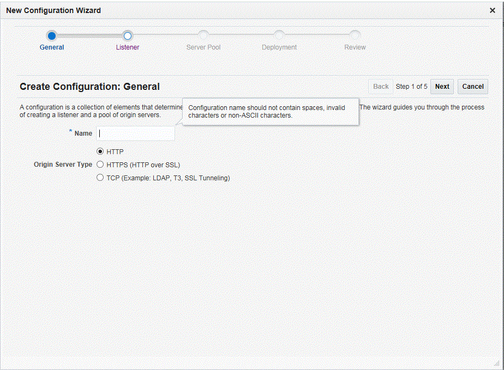Select the HTTP origin server type
The height and width of the screenshot is (370, 504).
pos(100,151)
